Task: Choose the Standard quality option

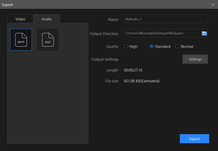Action: tap(152, 47)
